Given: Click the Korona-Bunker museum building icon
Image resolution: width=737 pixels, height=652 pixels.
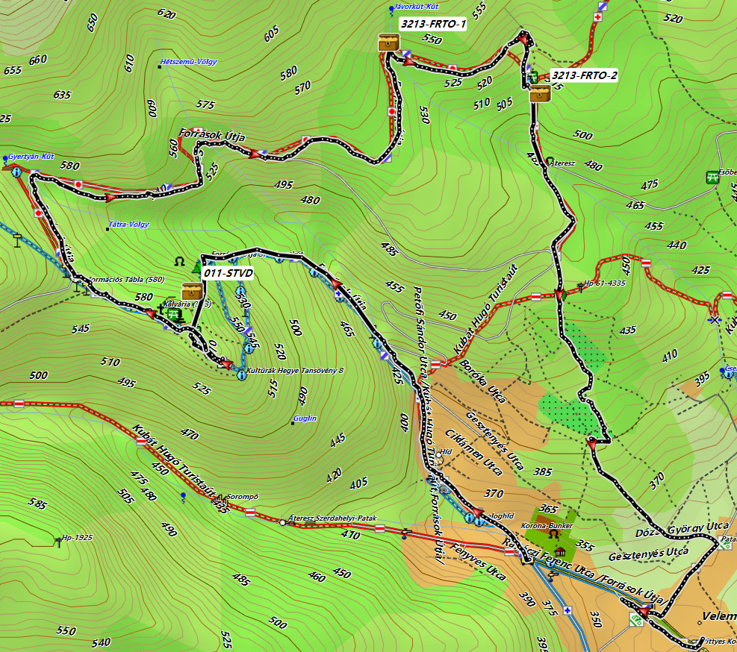Looking at the screenshot, I should (559, 551).
